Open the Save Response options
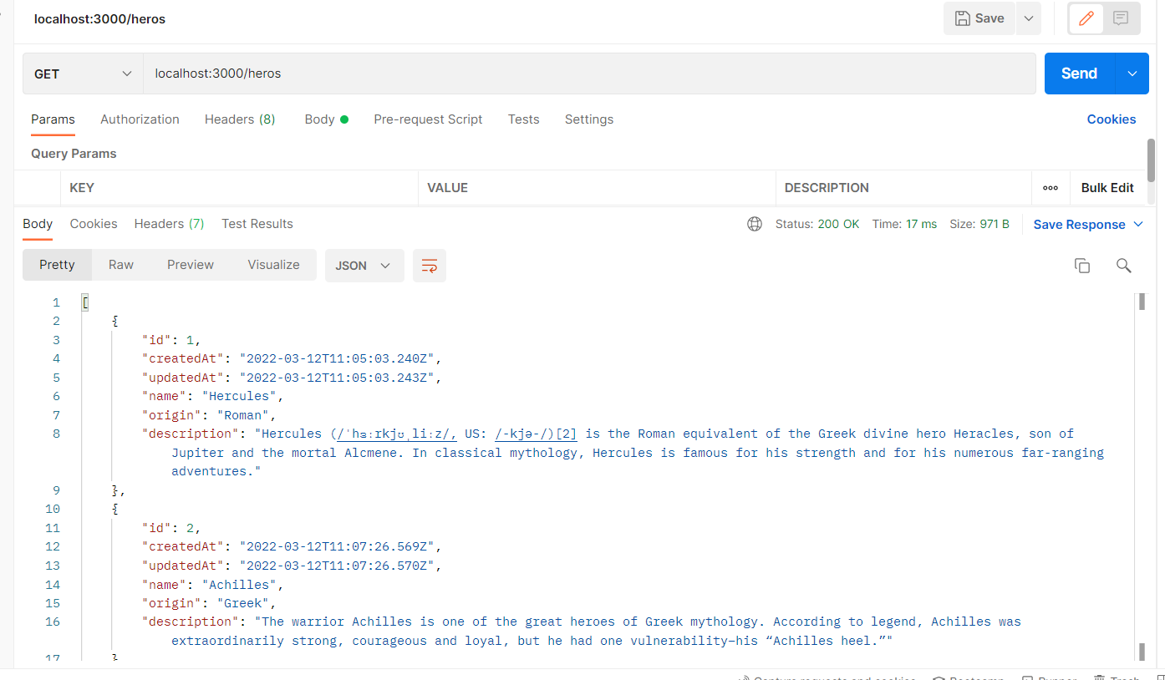1165x680 pixels. click(x=1087, y=224)
